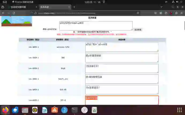Bookmark this page with the star icon

(138, 13)
